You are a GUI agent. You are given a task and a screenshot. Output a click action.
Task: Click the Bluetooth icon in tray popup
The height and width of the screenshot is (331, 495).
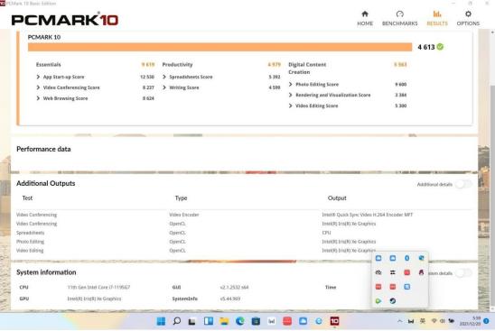click(x=406, y=258)
